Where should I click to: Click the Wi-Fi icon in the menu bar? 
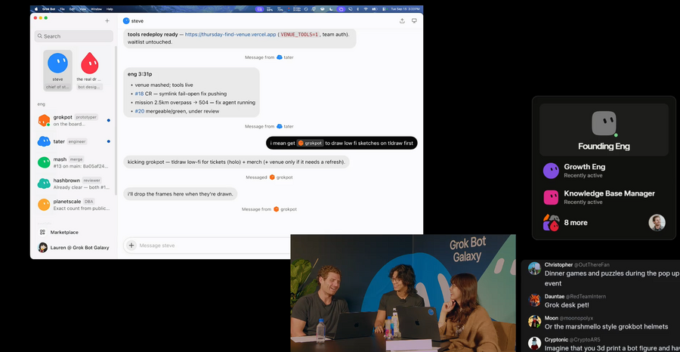366,8
